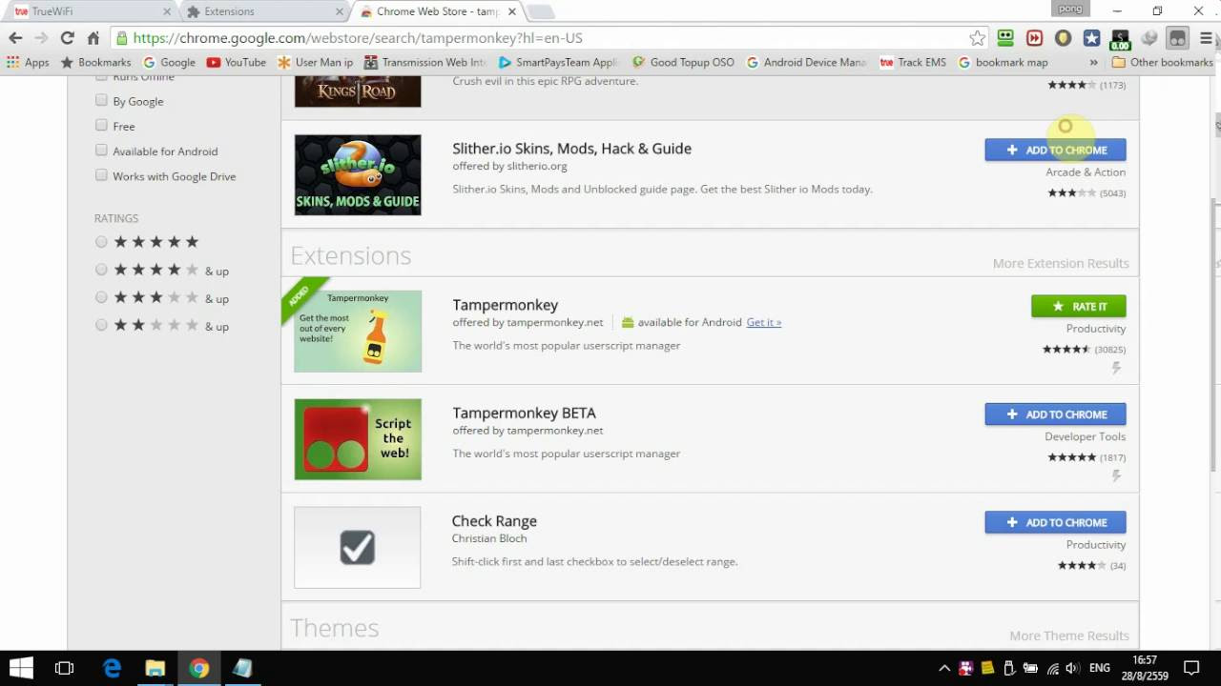Screen dimensions: 1221x686
Task: Check the Free filter
Action: tap(101, 125)
